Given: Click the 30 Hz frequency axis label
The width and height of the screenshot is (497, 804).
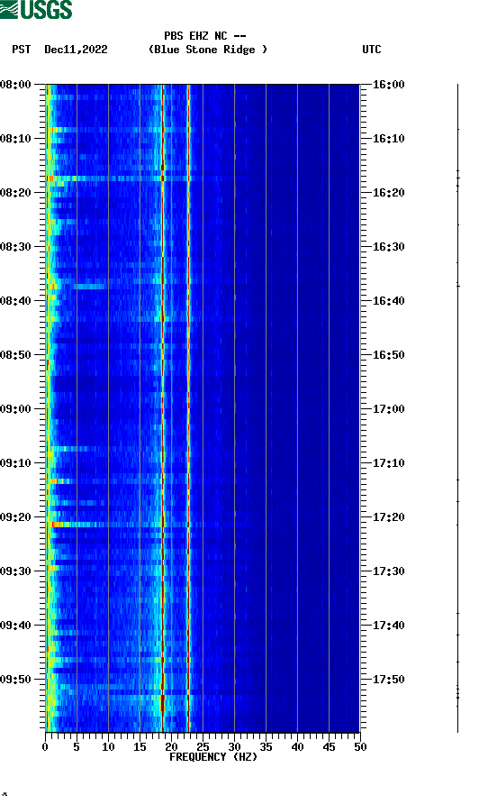Looking at the screenshot, I should coord(234,747).
